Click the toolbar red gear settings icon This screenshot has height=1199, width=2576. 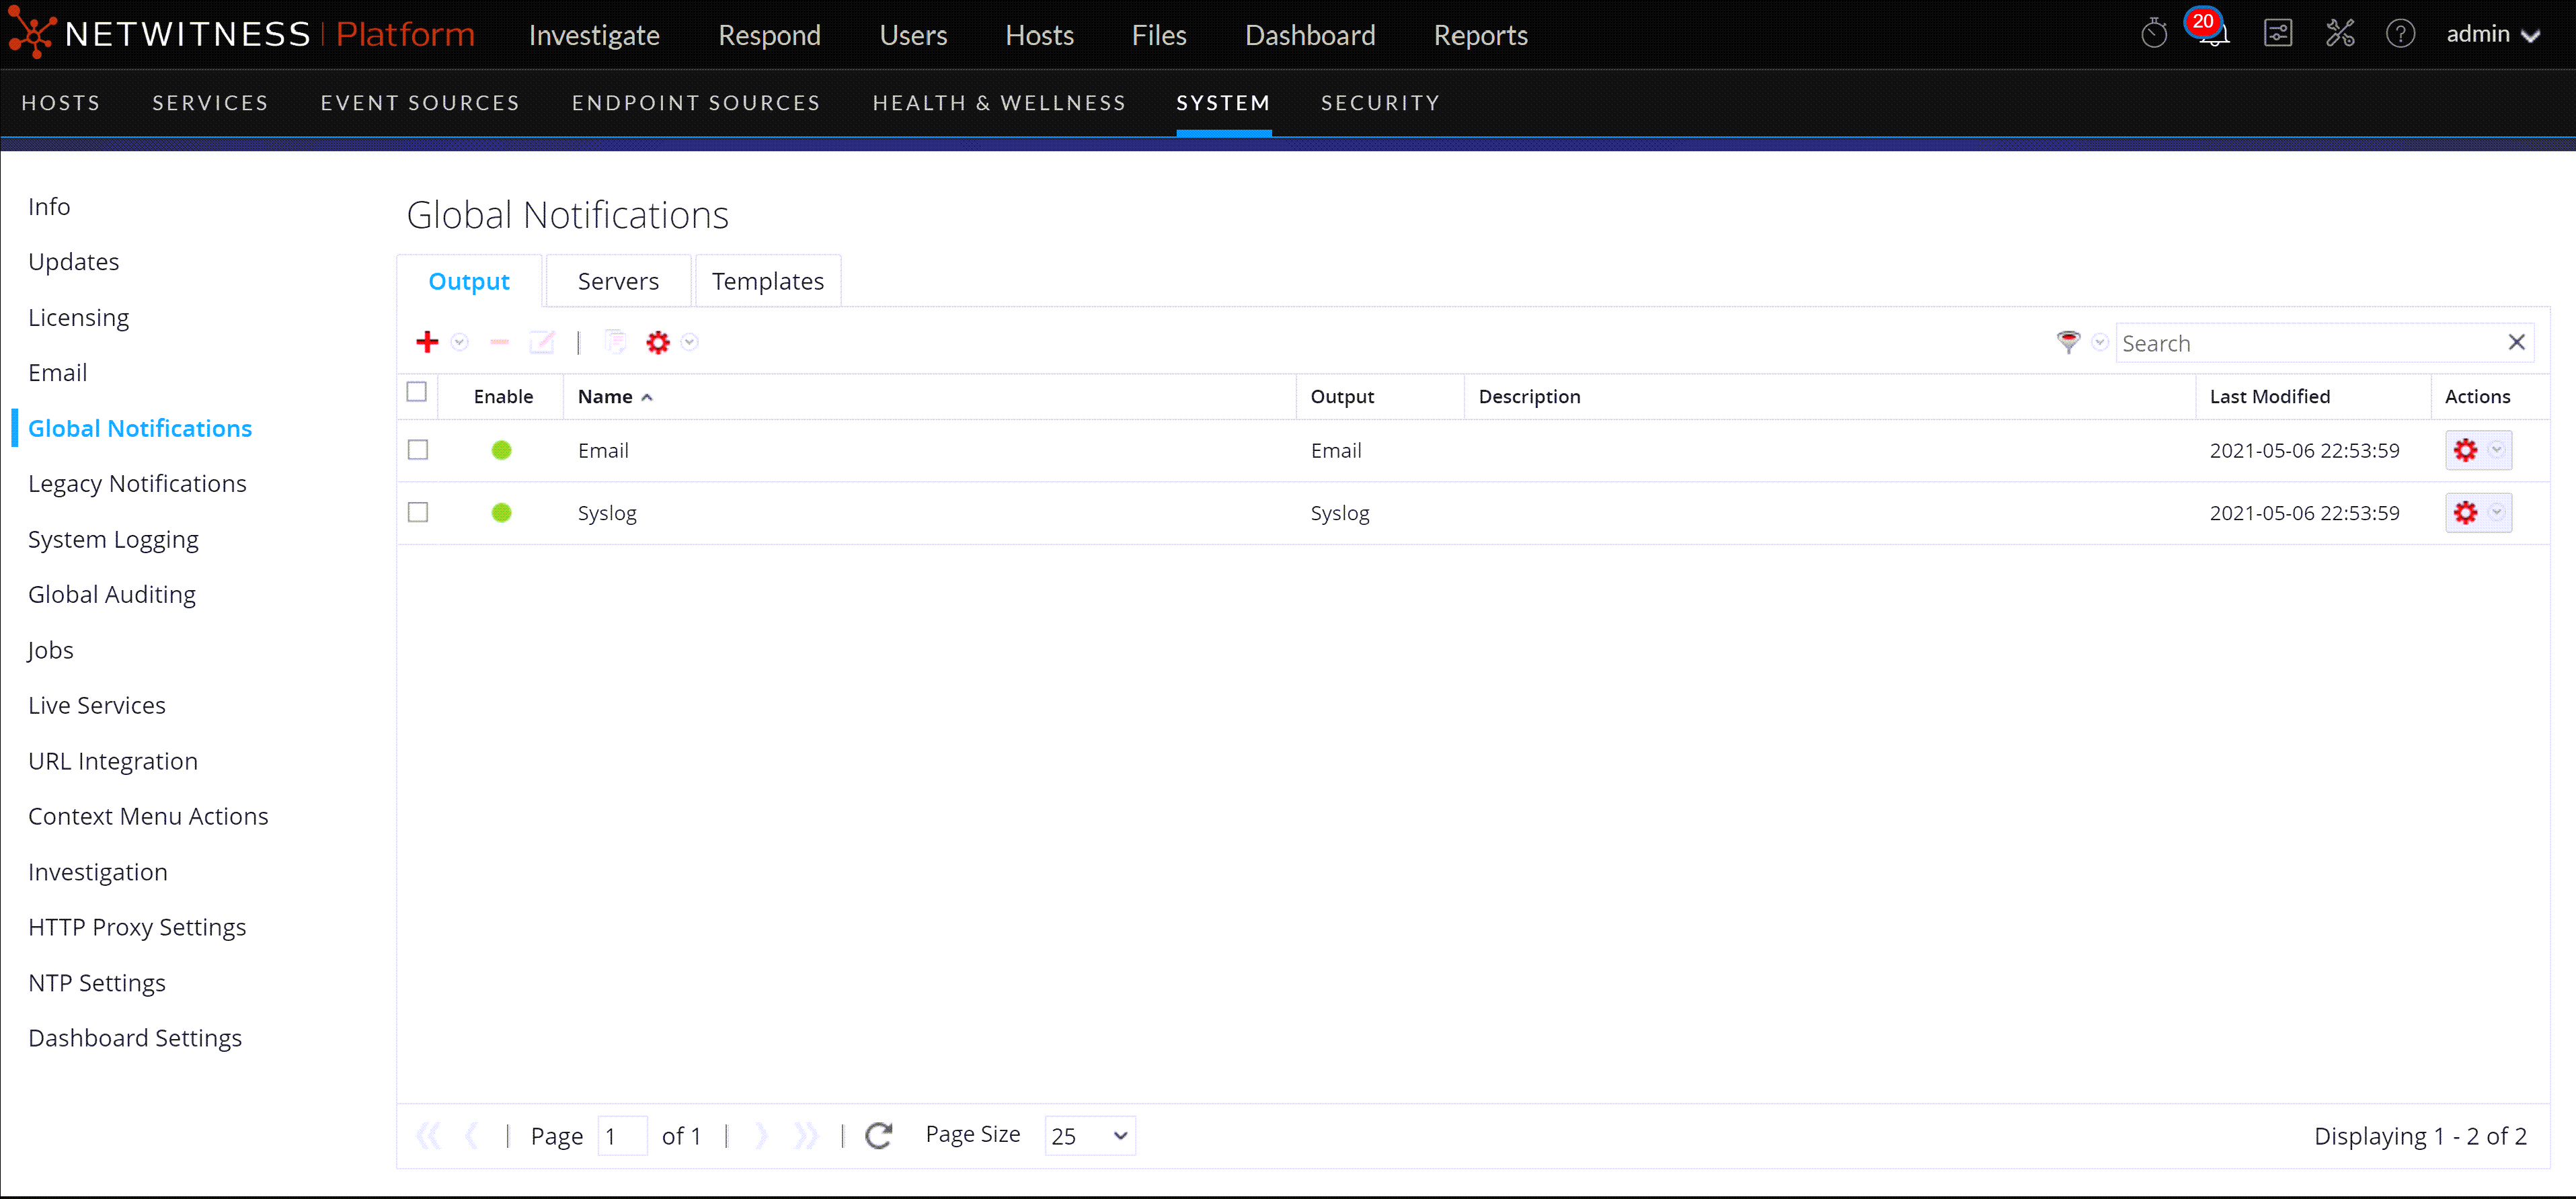click(x=657, y=343)
